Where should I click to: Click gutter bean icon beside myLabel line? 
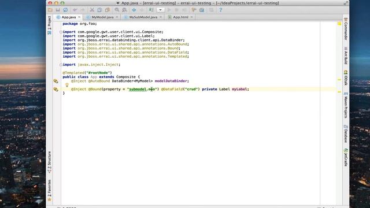(55, 89)
